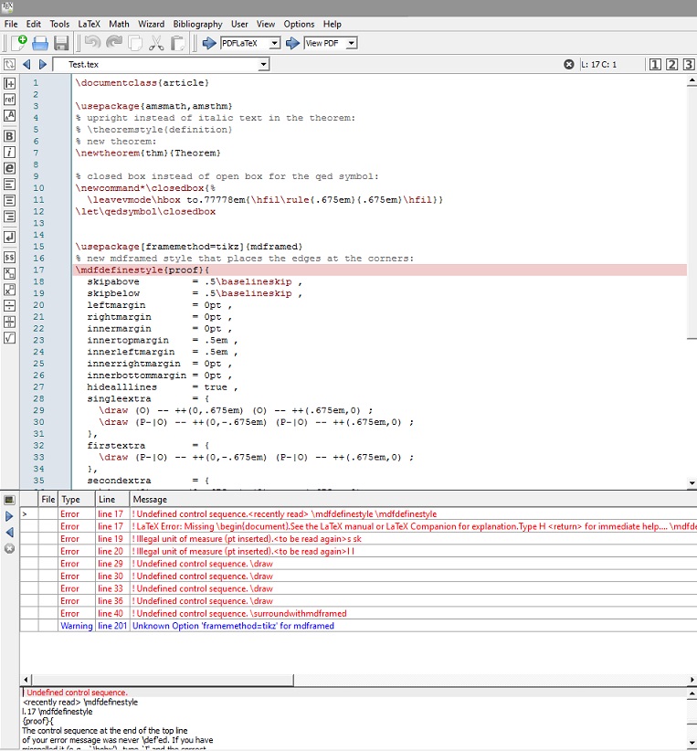This screenshot has height=751, width=697.
Task: Click messages scroll-right arrow
Action: tap(692, 680)
